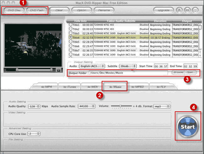Click the right trim handle under preview
Image resolution: width=204 pixels, height=154 pixels.
(x=51, y=70)
